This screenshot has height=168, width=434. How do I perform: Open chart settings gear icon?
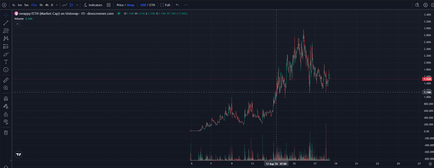click(x=425, y=5)
